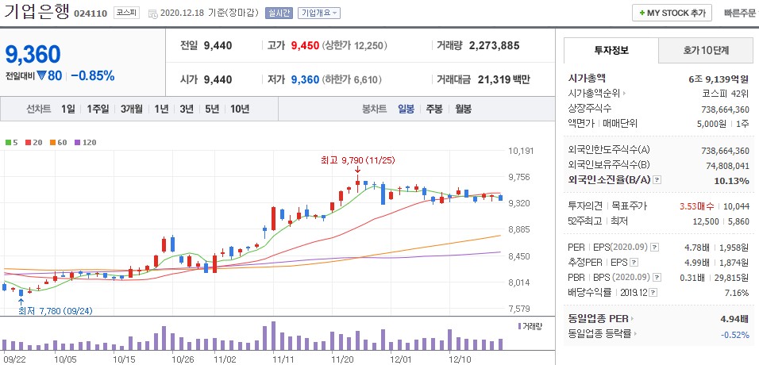Click the calendar icon before 2020.12.18

tap(152, 13)
